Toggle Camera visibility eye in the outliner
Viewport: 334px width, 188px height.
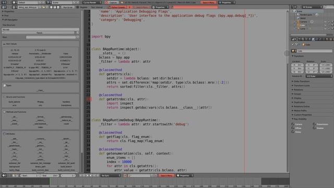(x=325, y=22)
